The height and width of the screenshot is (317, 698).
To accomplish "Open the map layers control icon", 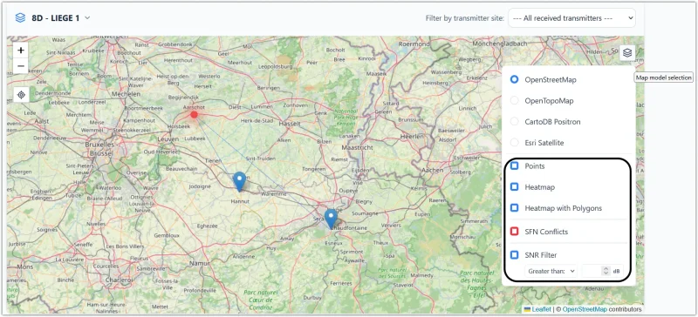I will (627, 53).
